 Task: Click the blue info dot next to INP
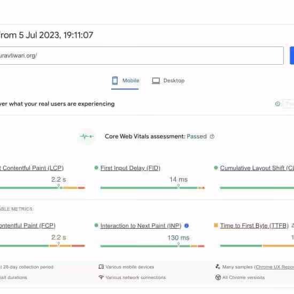(x=187, y=226)
